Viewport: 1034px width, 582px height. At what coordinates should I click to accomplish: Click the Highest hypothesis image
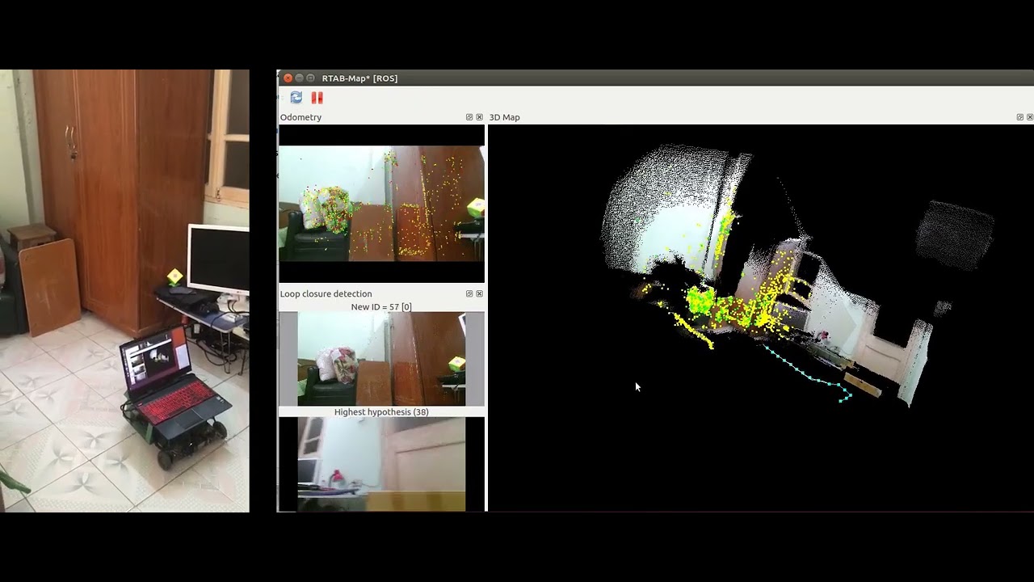point(381,464)
